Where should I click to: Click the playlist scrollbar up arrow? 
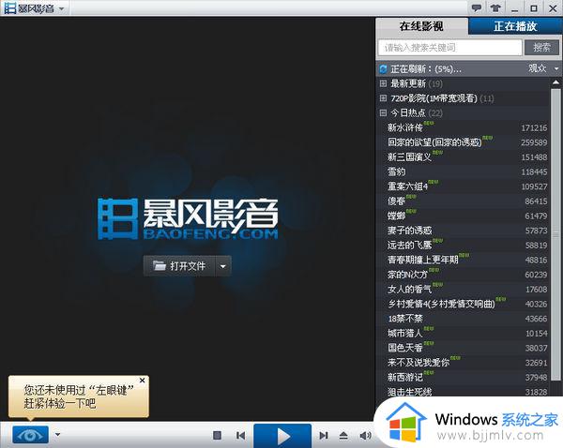[555, 82]
